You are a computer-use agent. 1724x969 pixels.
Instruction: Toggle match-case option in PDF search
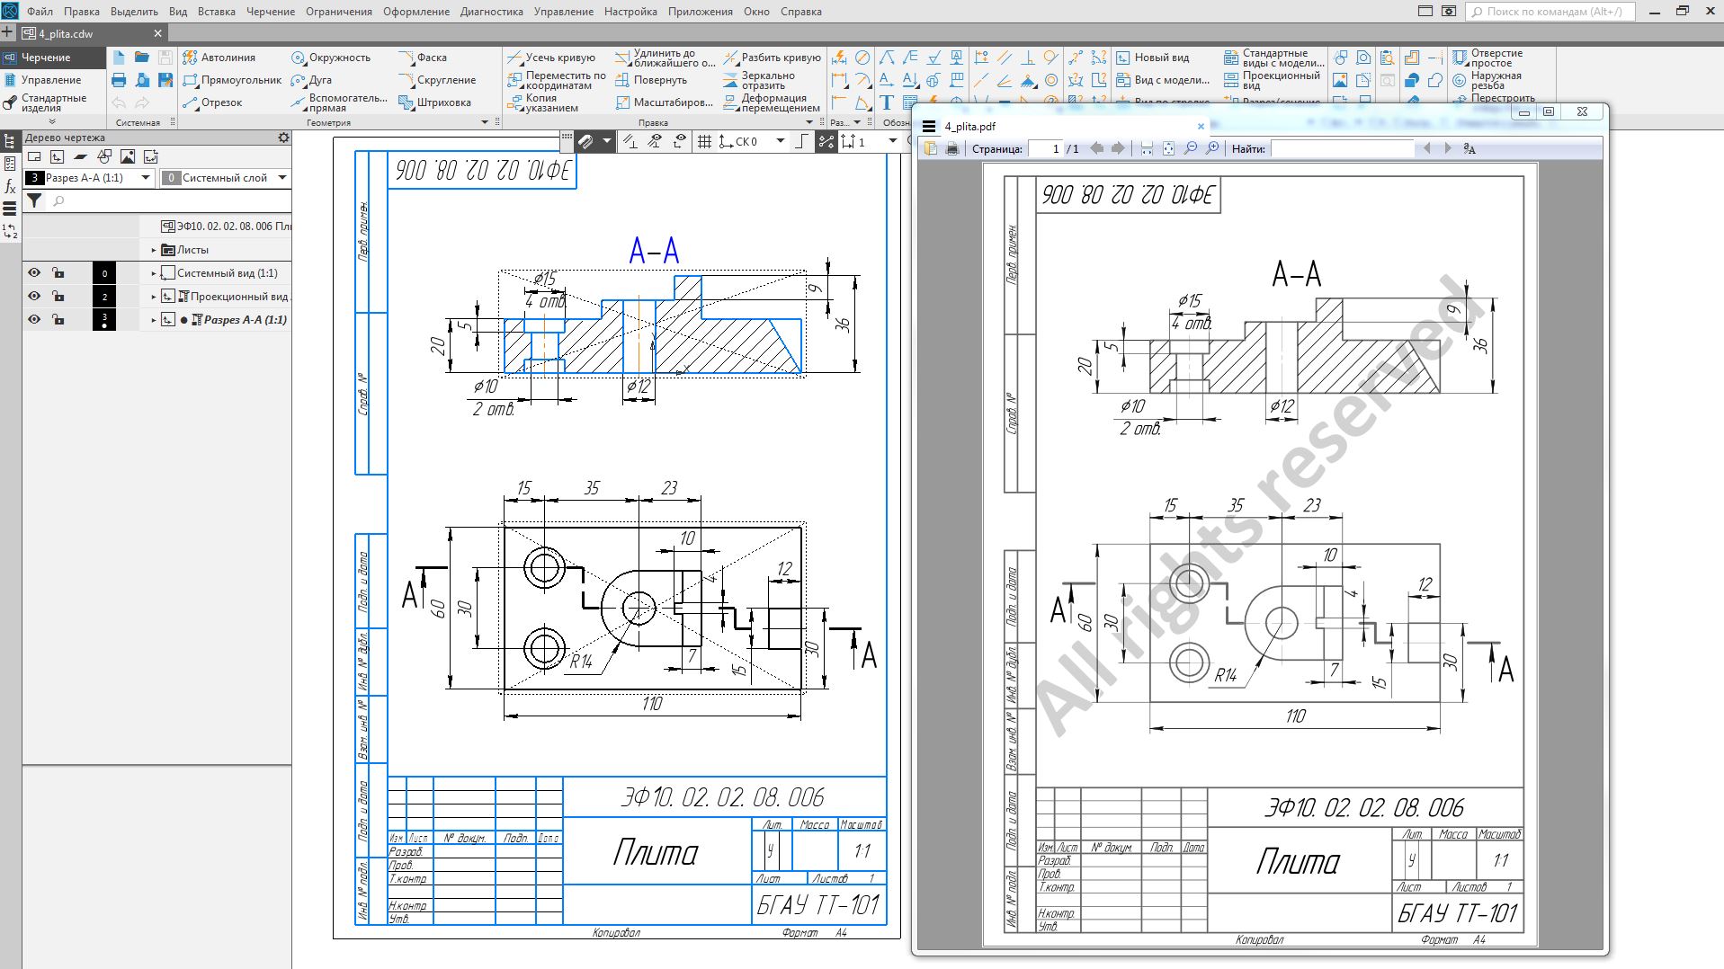point(1469,148)
